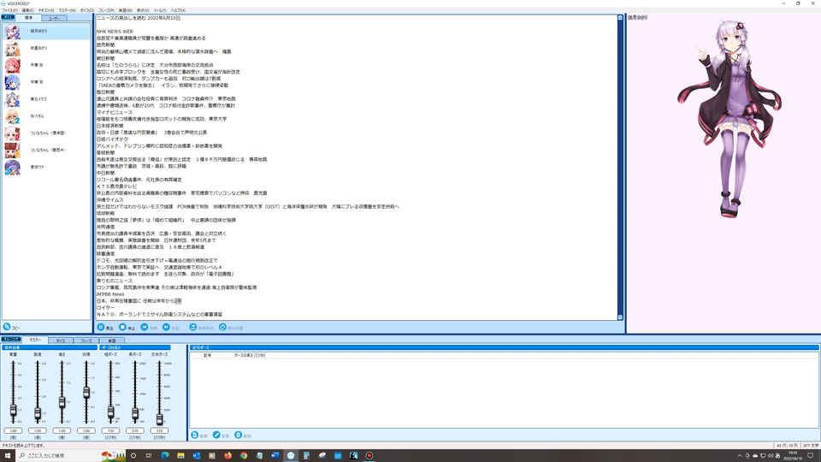821x462 pixels.
Task: Select the 紲星あかり voice preset avatar
Action: pos(12,48)
